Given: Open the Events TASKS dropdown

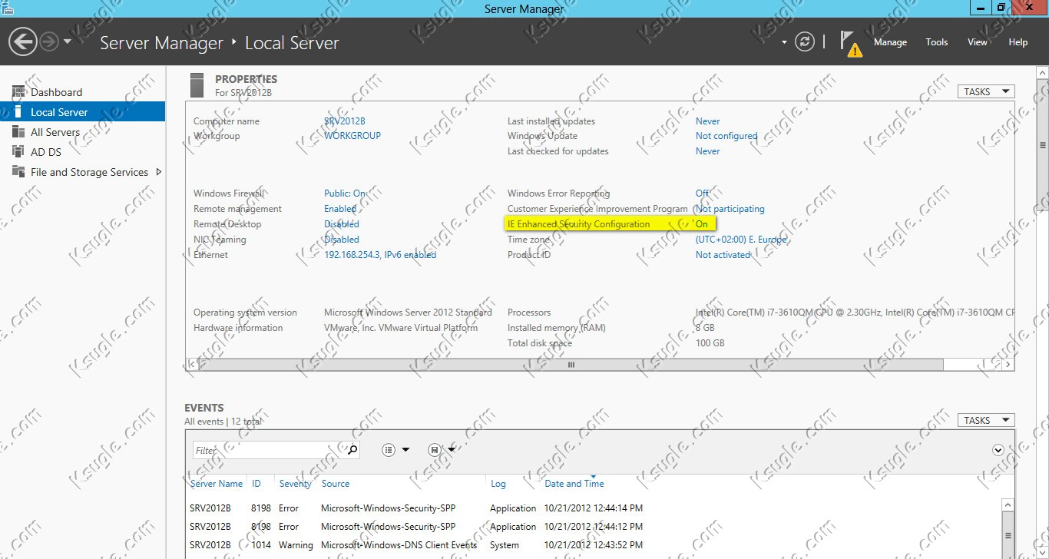Looking at the screenshot, I should pos(986,420).
